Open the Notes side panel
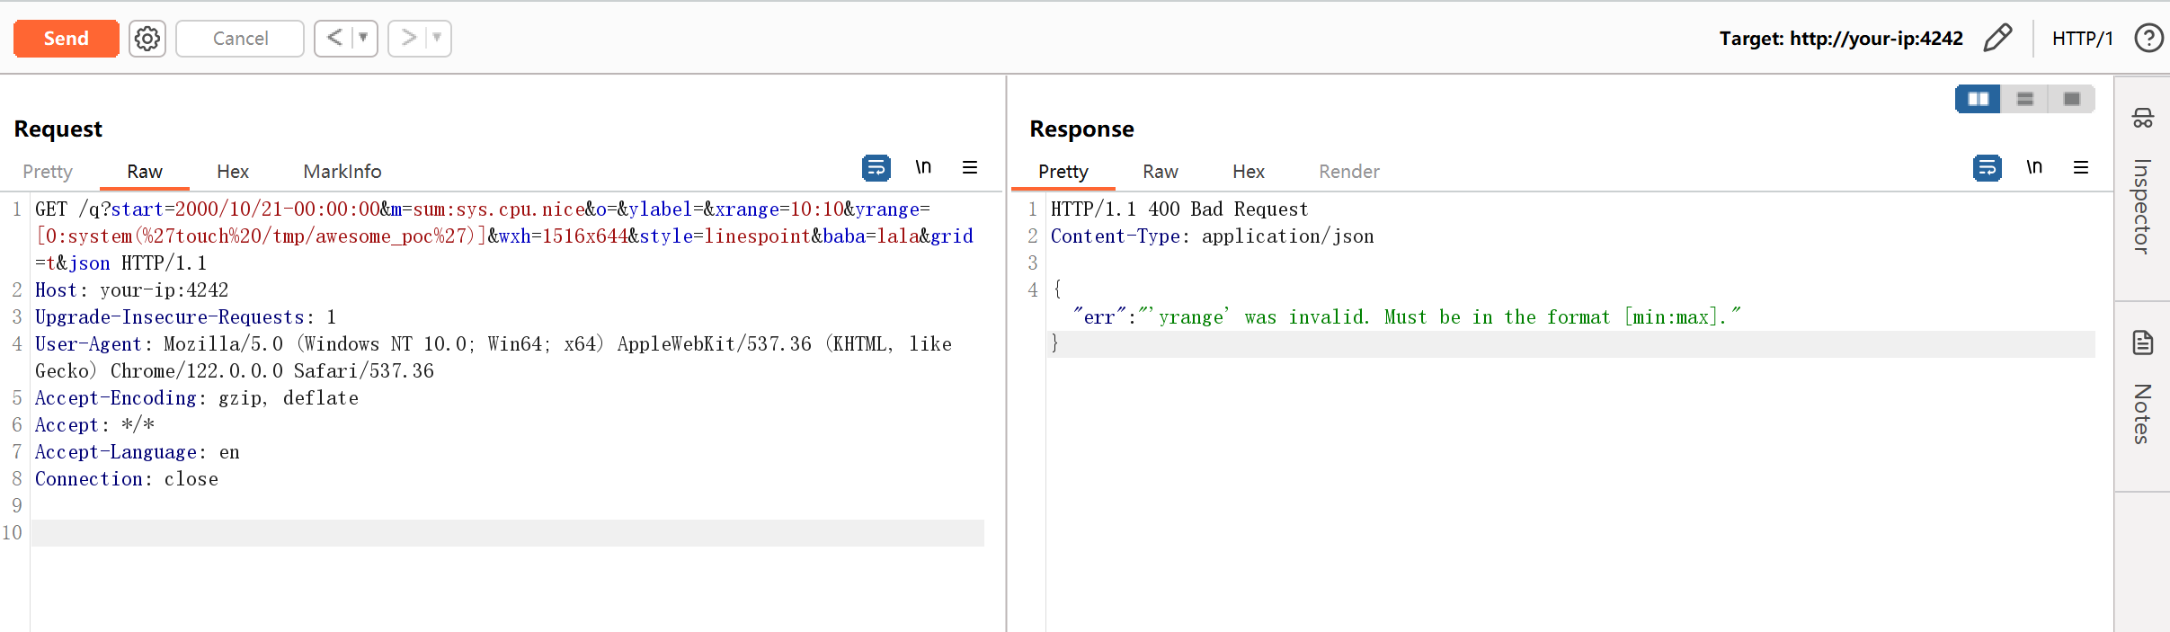 [2142, 396]
